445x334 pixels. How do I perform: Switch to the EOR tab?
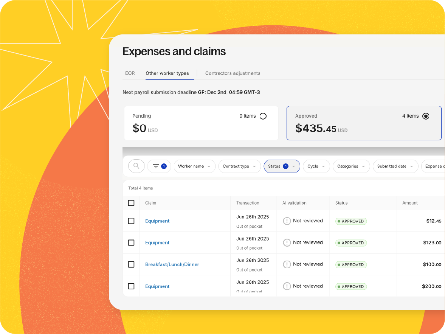click(130, 73)
